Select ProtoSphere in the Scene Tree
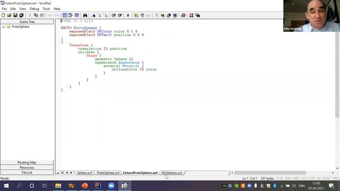 click(20, 27)
